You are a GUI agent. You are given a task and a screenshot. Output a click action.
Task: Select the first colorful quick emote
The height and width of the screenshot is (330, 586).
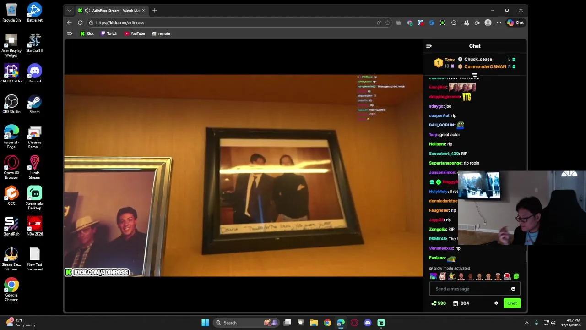[433, 276]
